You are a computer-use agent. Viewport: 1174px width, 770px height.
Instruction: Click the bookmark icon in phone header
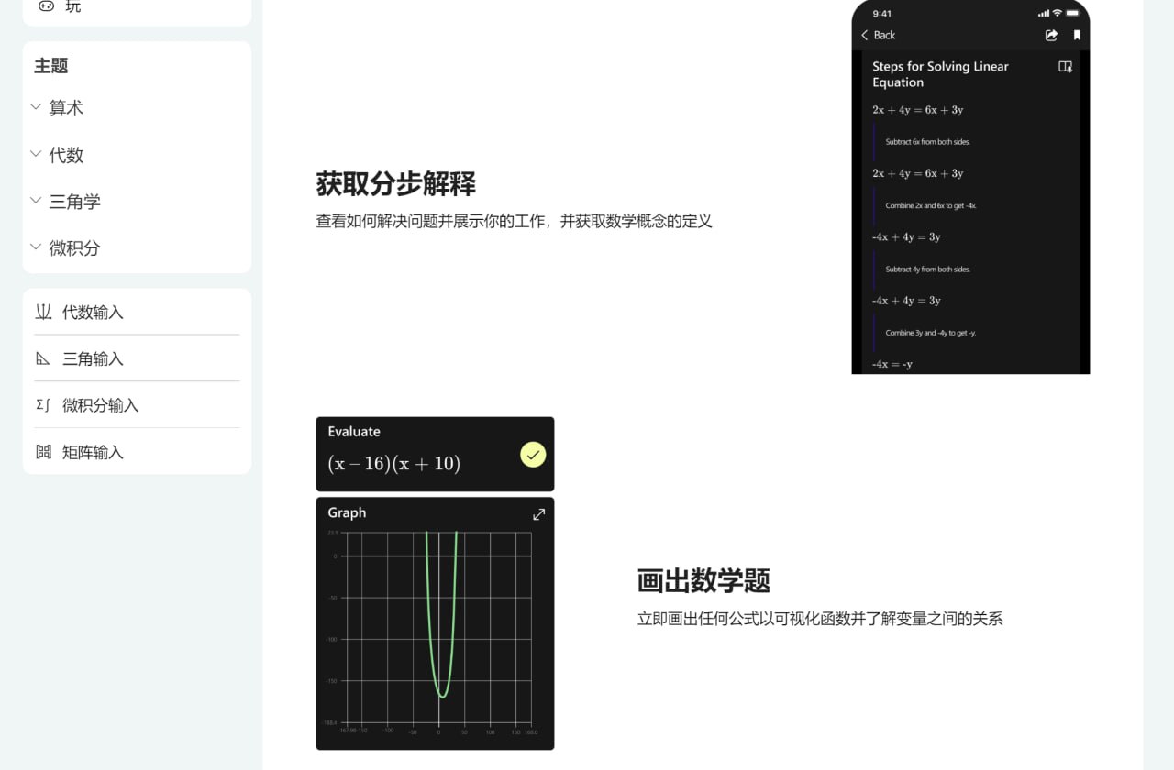tap(1077, 35)
